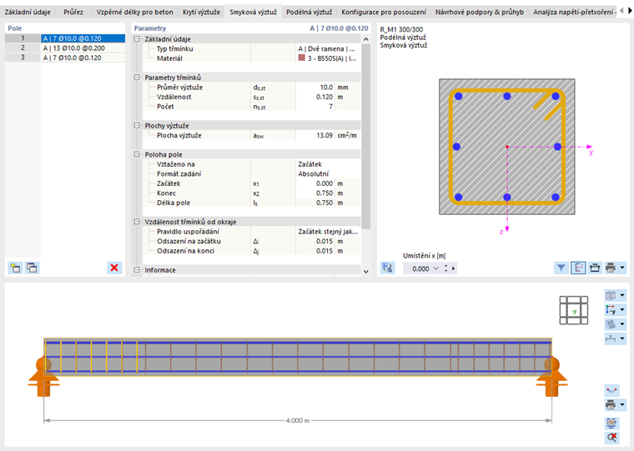
Task: Click the dimension line x icon
Action: click(611, 338)
